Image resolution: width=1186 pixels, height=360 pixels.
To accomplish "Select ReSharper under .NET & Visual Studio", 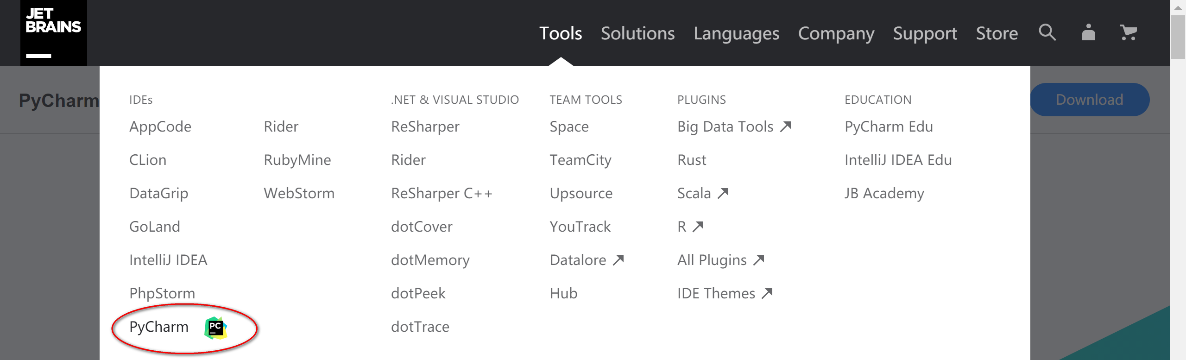I will (x=425, y=126).
